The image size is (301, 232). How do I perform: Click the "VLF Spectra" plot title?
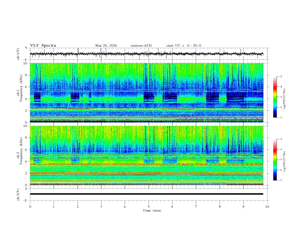(x=43, y=45)
